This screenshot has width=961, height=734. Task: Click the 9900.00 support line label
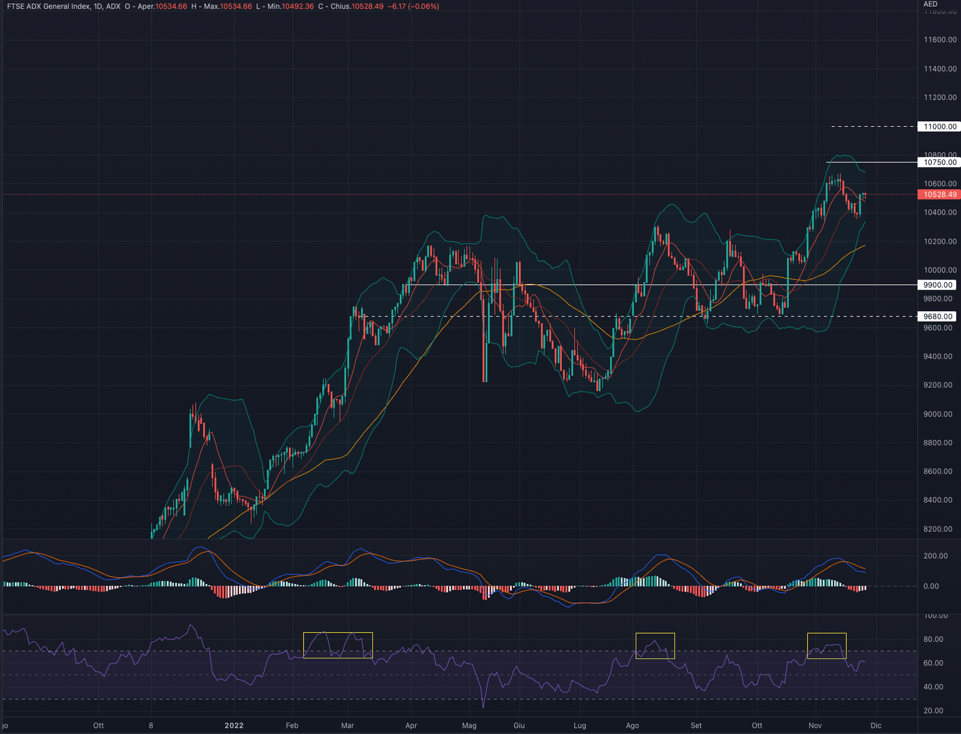[937, 284]
